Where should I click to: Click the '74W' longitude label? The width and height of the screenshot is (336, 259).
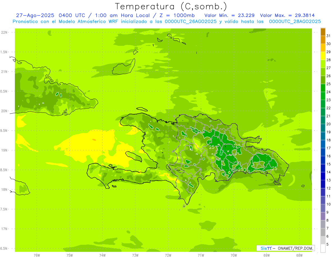[102, 255]
